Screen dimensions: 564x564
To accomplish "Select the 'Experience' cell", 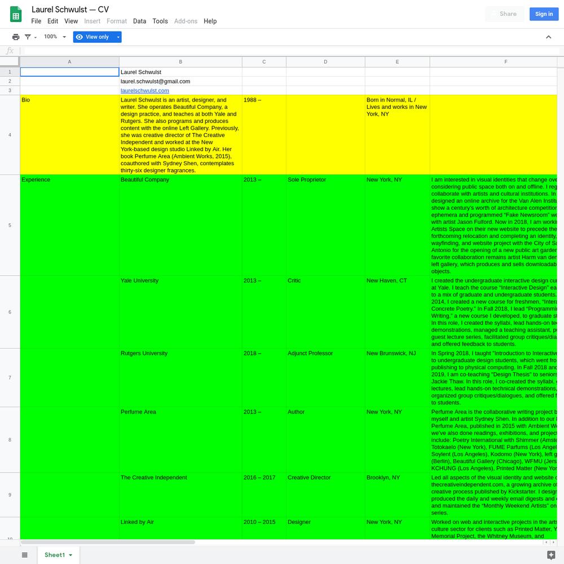I will point(69,225).
